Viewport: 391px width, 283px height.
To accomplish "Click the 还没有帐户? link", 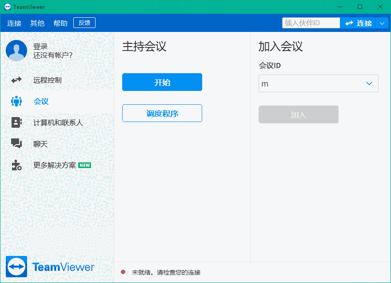I will tap(53, 56).
